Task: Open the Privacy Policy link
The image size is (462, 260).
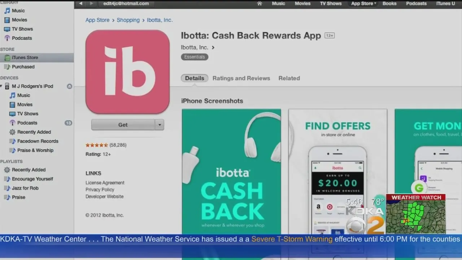Action: coord(100,190)
